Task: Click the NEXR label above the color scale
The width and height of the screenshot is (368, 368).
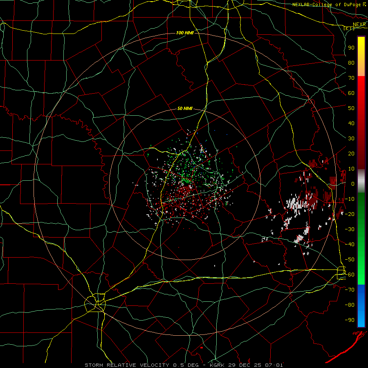Action: [359, 25]
